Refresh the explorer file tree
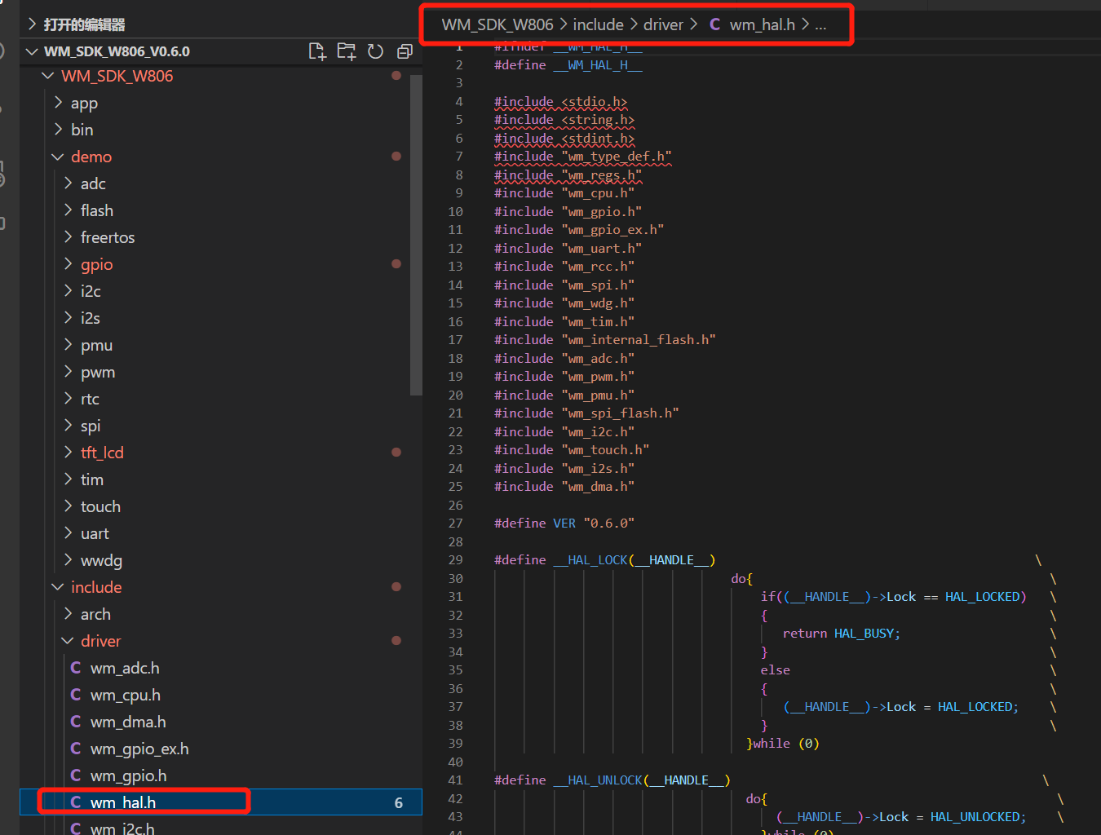 coord(375,51)
